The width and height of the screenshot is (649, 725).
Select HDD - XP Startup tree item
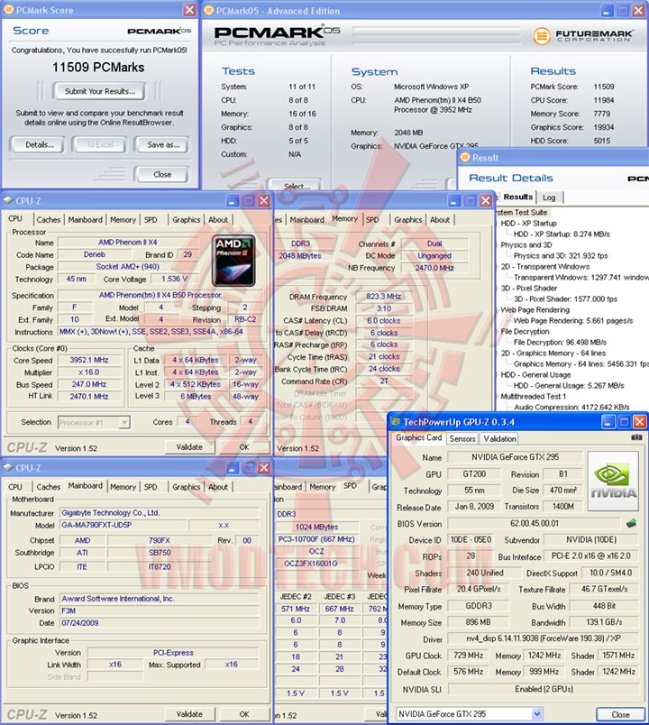click(x=529, y=224)
